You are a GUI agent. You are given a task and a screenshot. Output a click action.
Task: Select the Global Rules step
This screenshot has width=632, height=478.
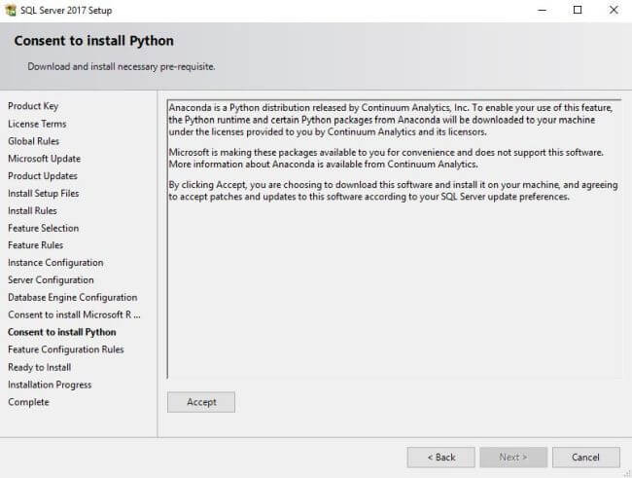point(33,141)
